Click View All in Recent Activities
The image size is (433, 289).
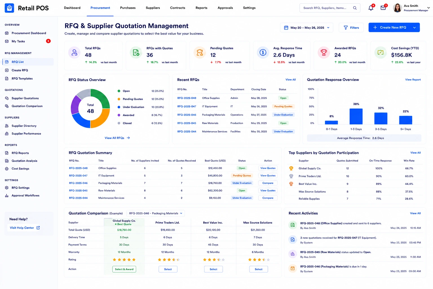click(x=415, y=213)
